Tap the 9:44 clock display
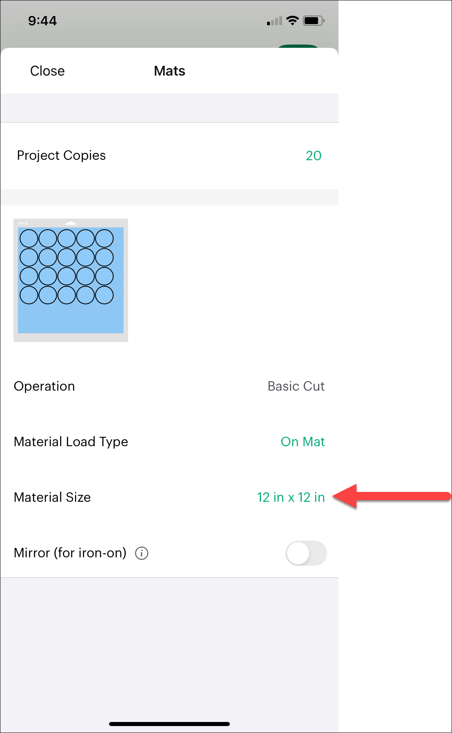Image resolution: width=452 pixels, height=733 pixels. click(42, 21)
